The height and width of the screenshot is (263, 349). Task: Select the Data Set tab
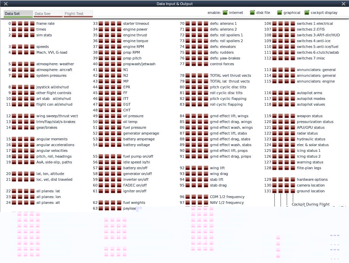(18, 14)
